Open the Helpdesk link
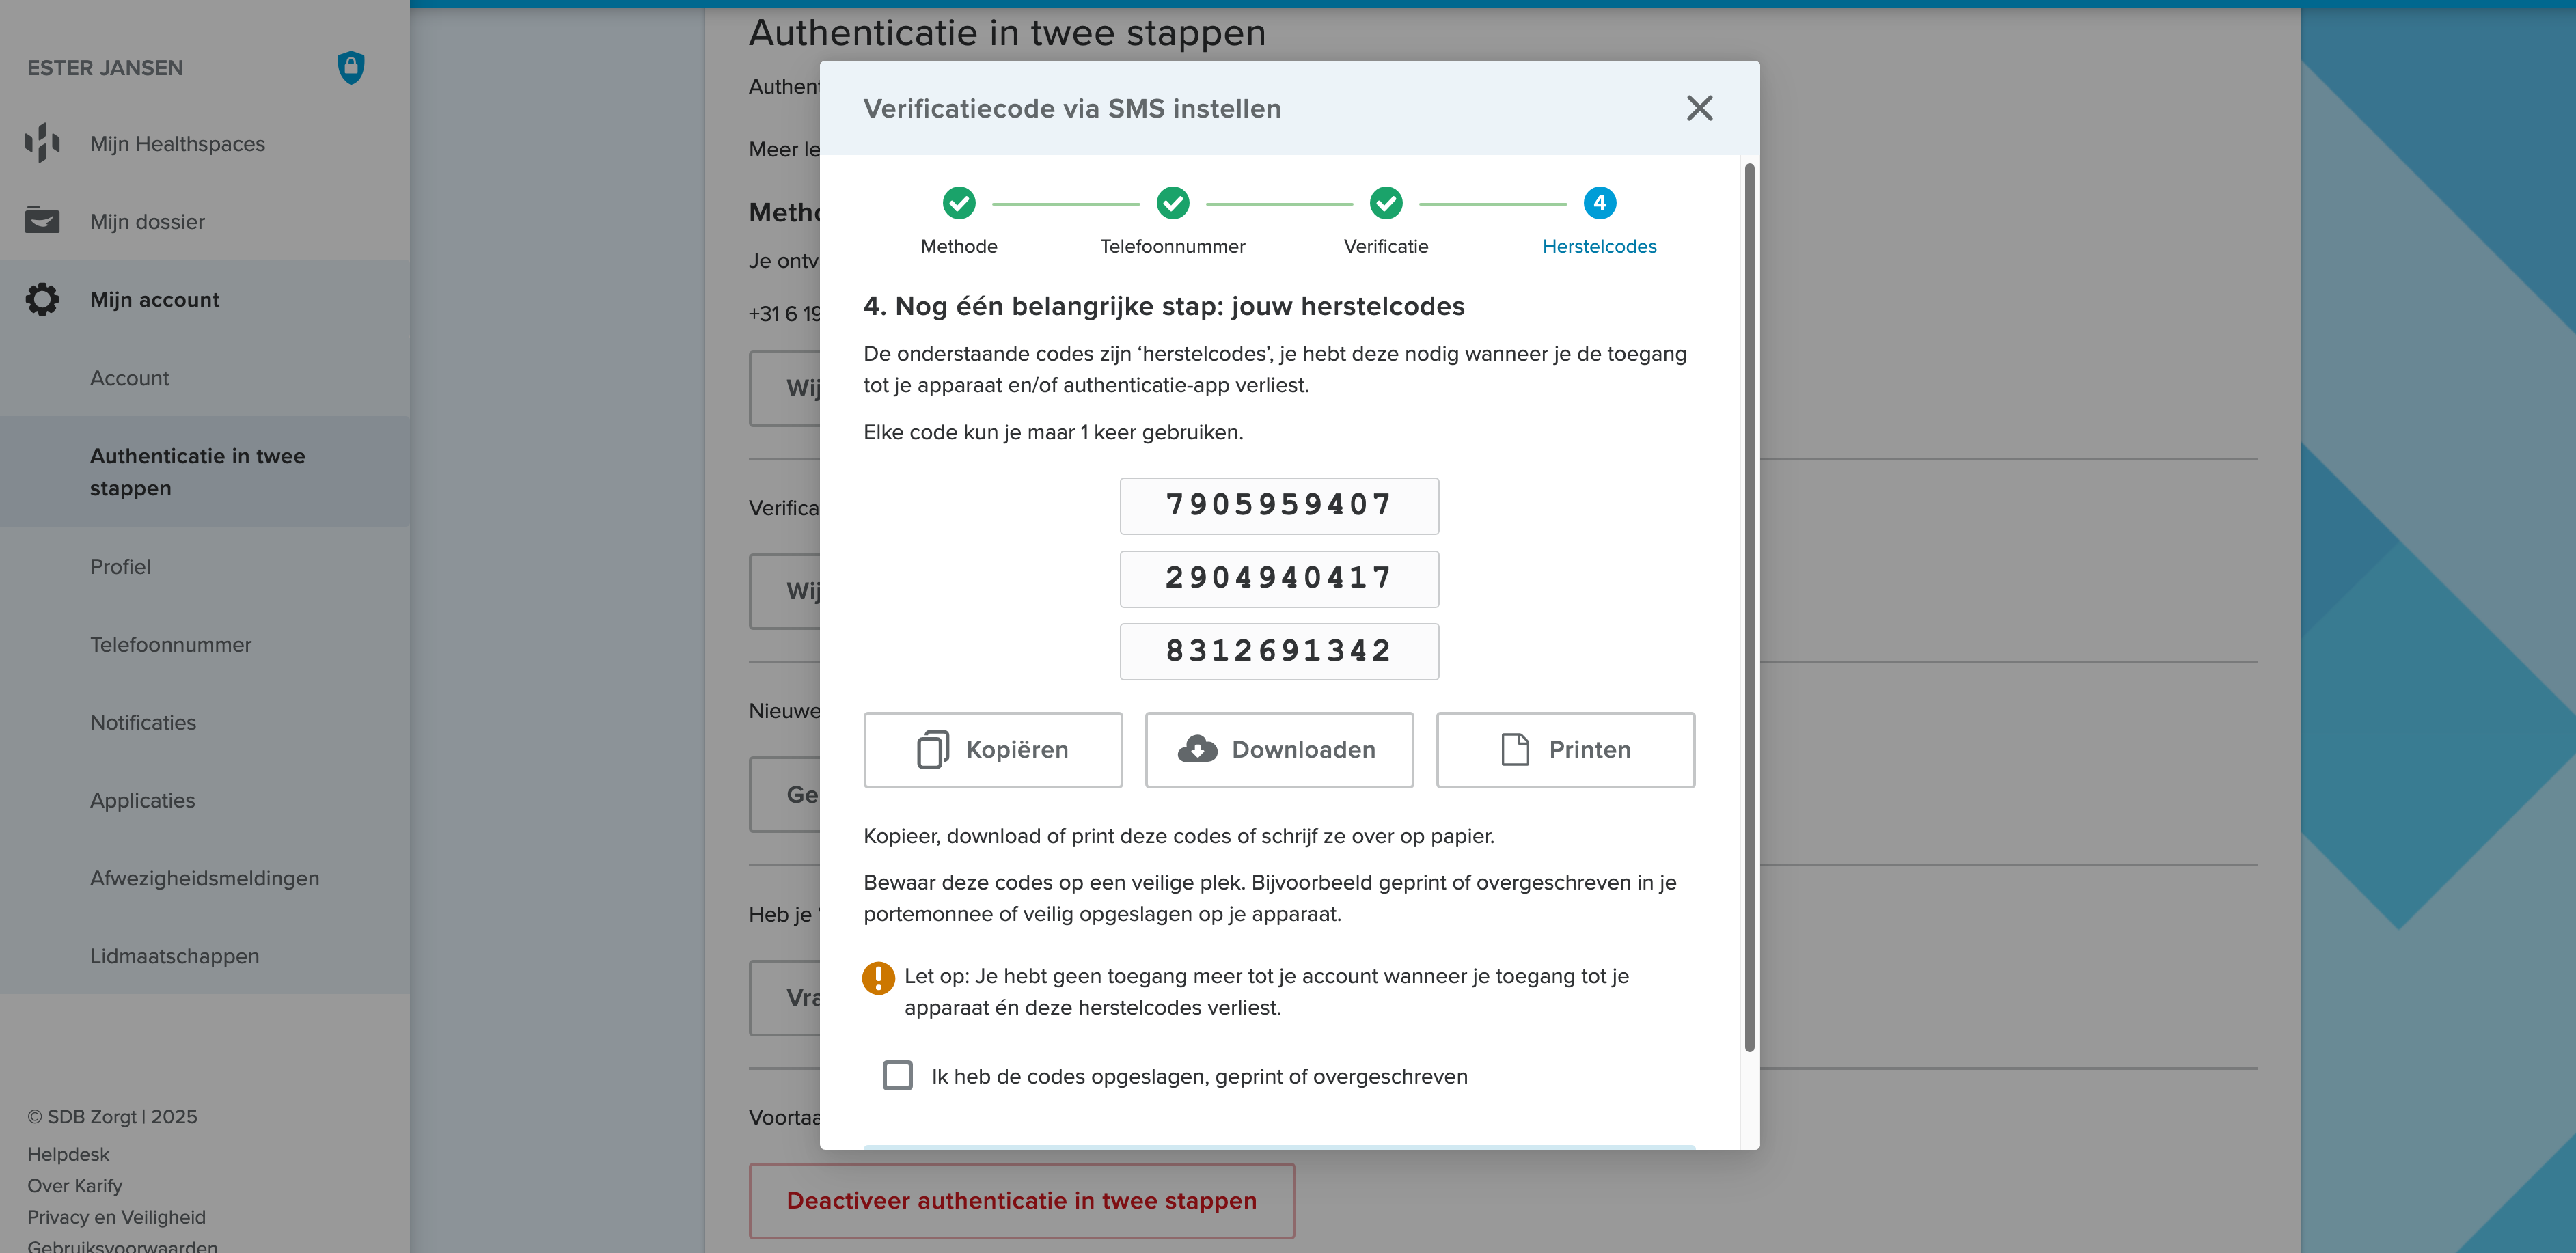 point(68,1154)
